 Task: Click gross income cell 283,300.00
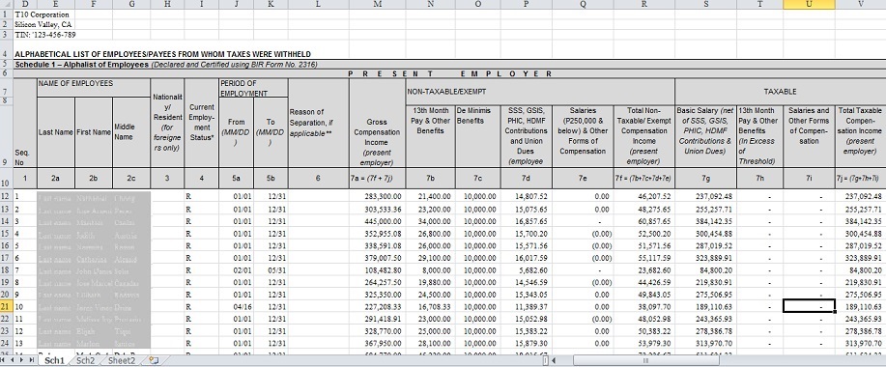(x=377, y=196)
